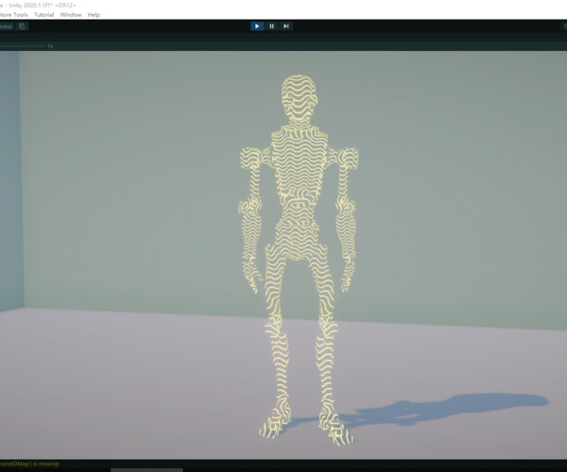Pause the running game
The height and width of the screenshot is (472, 567).
click(271, 26)
